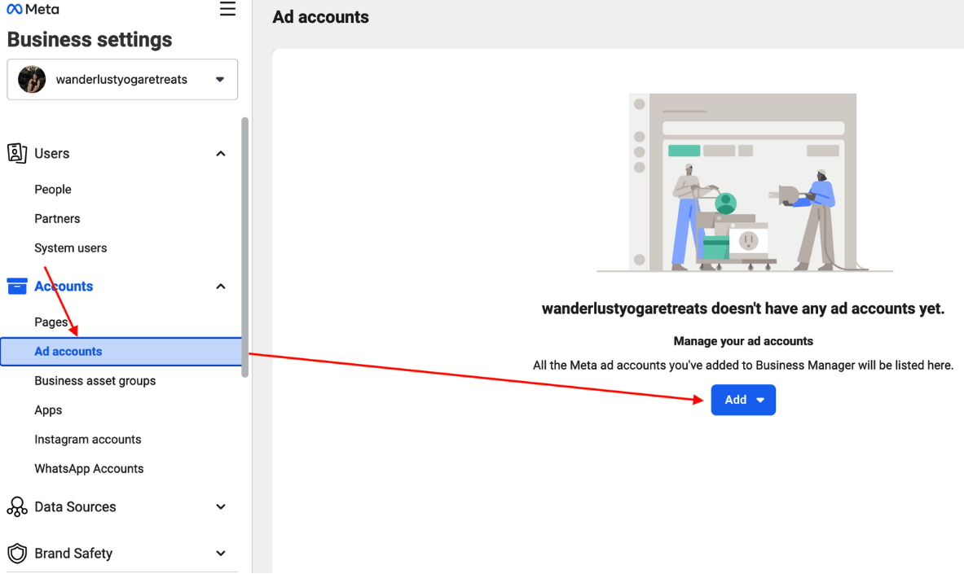Select the Accounts section heading
The image size is (964, 574).
(64, 287)
